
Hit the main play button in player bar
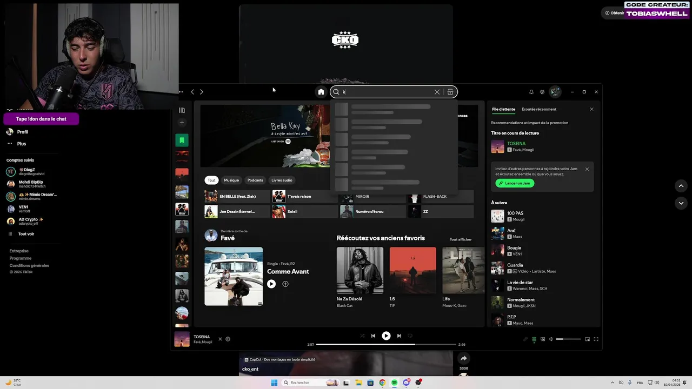(386, 336)
